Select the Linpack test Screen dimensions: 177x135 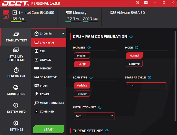[x=45, y=60]
